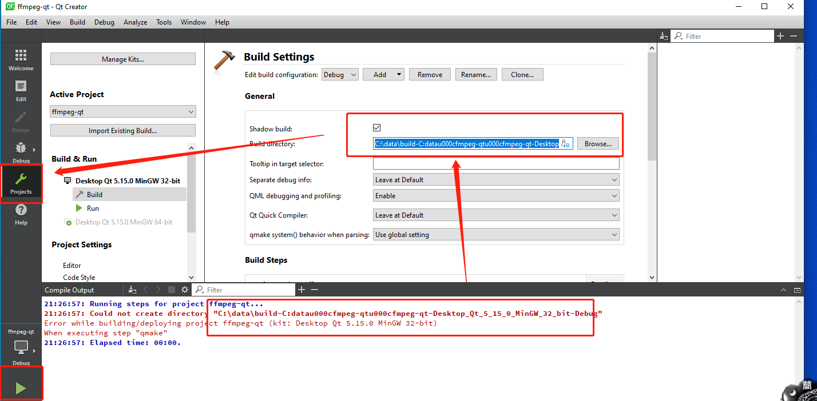Open the Welcome mode

(x=21, y=59)
